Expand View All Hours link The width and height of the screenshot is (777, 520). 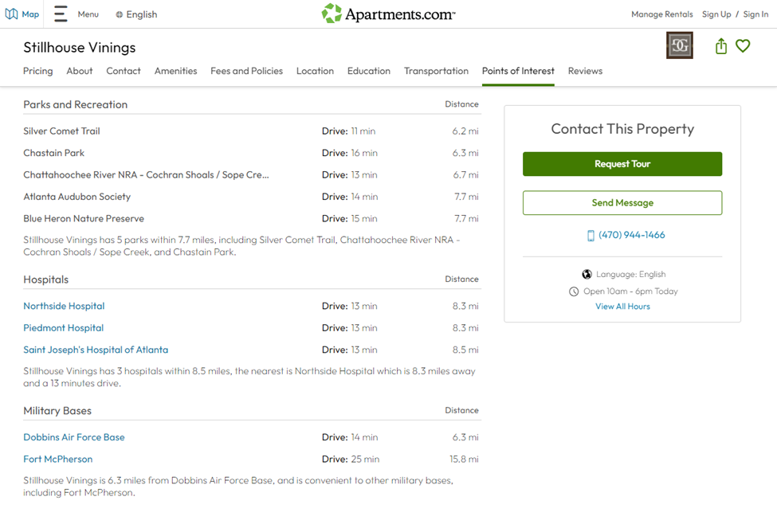point(622,307)
